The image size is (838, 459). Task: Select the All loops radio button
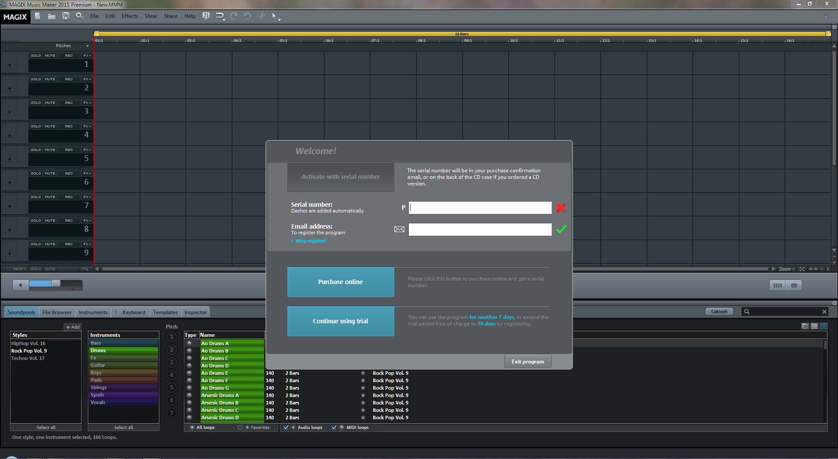coord(192,428)
